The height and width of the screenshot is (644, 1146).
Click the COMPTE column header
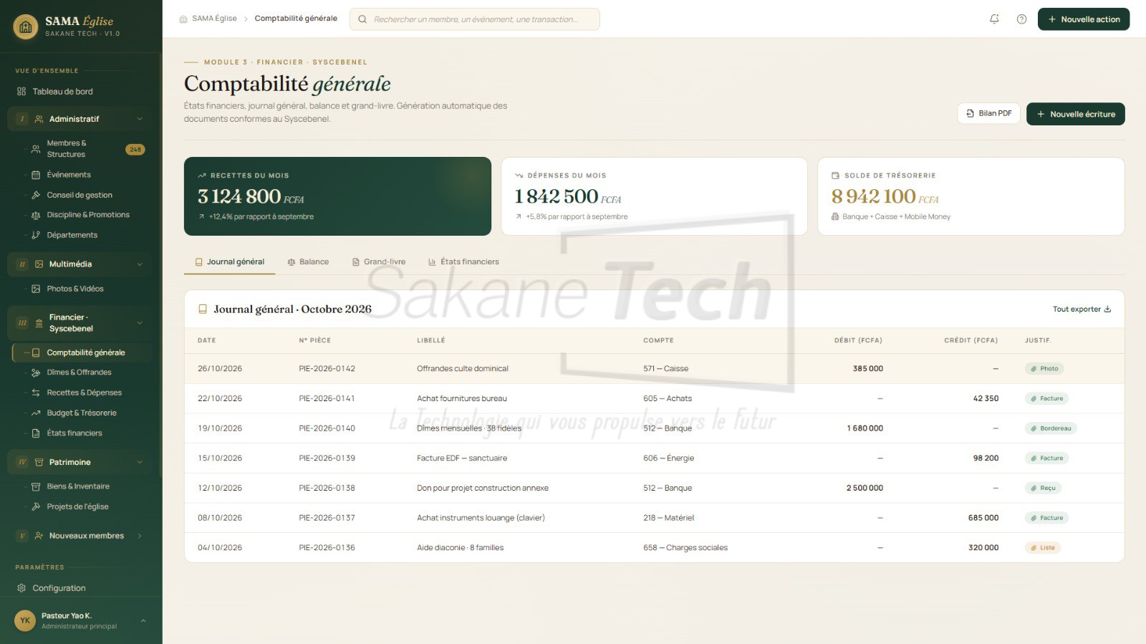pyautogui.click(x=658, y=340)
